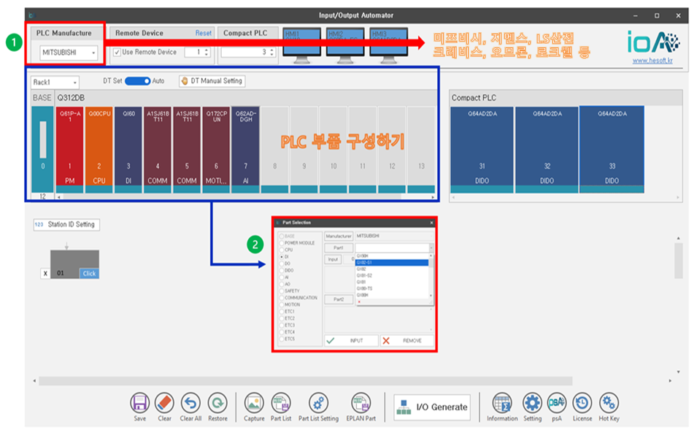The height and width of the screenshot is (438, 697).
Task: Select the COMMUNICATION radio button
Action: [x=282, y=298]
